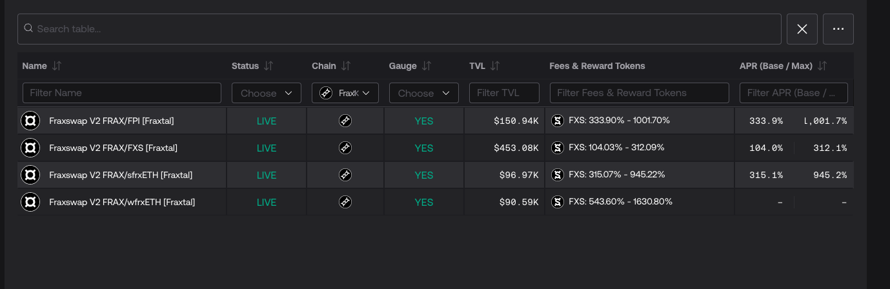Click the Fees & Reward Tokens header
This screenshot has height=289, width=890.
597,66
